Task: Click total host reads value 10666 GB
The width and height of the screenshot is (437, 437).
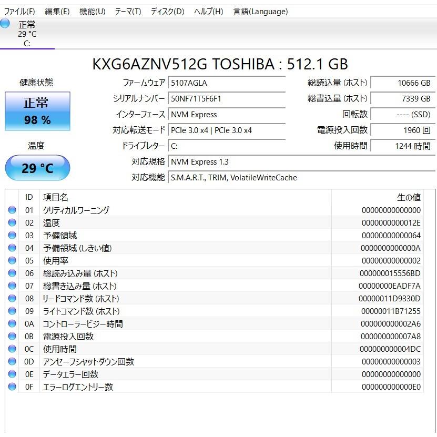Action: click(x=403, y=83)
